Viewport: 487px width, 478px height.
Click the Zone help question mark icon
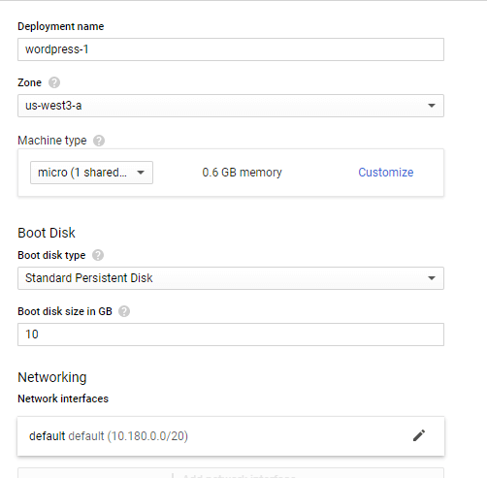54,82
